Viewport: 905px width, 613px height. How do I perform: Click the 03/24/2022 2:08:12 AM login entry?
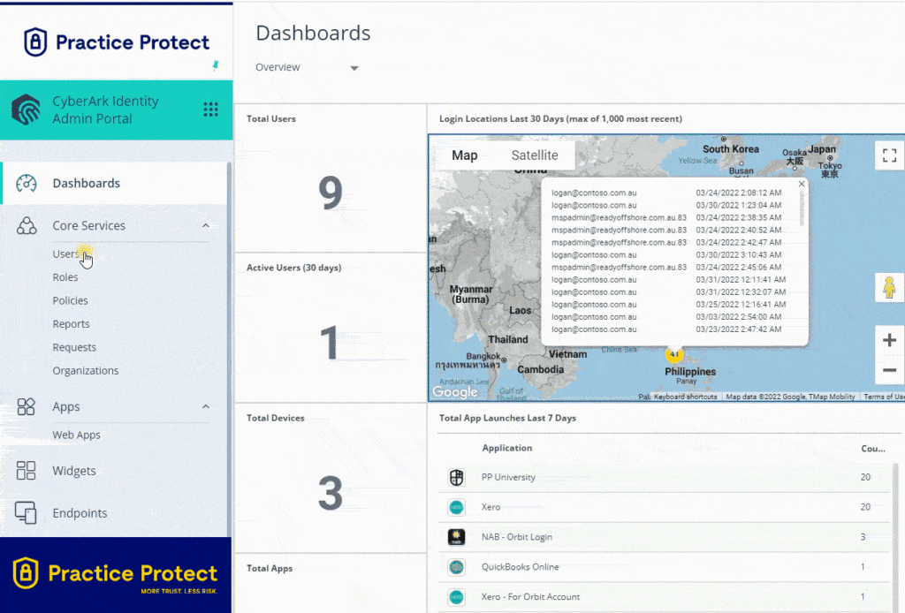(666, 193)
